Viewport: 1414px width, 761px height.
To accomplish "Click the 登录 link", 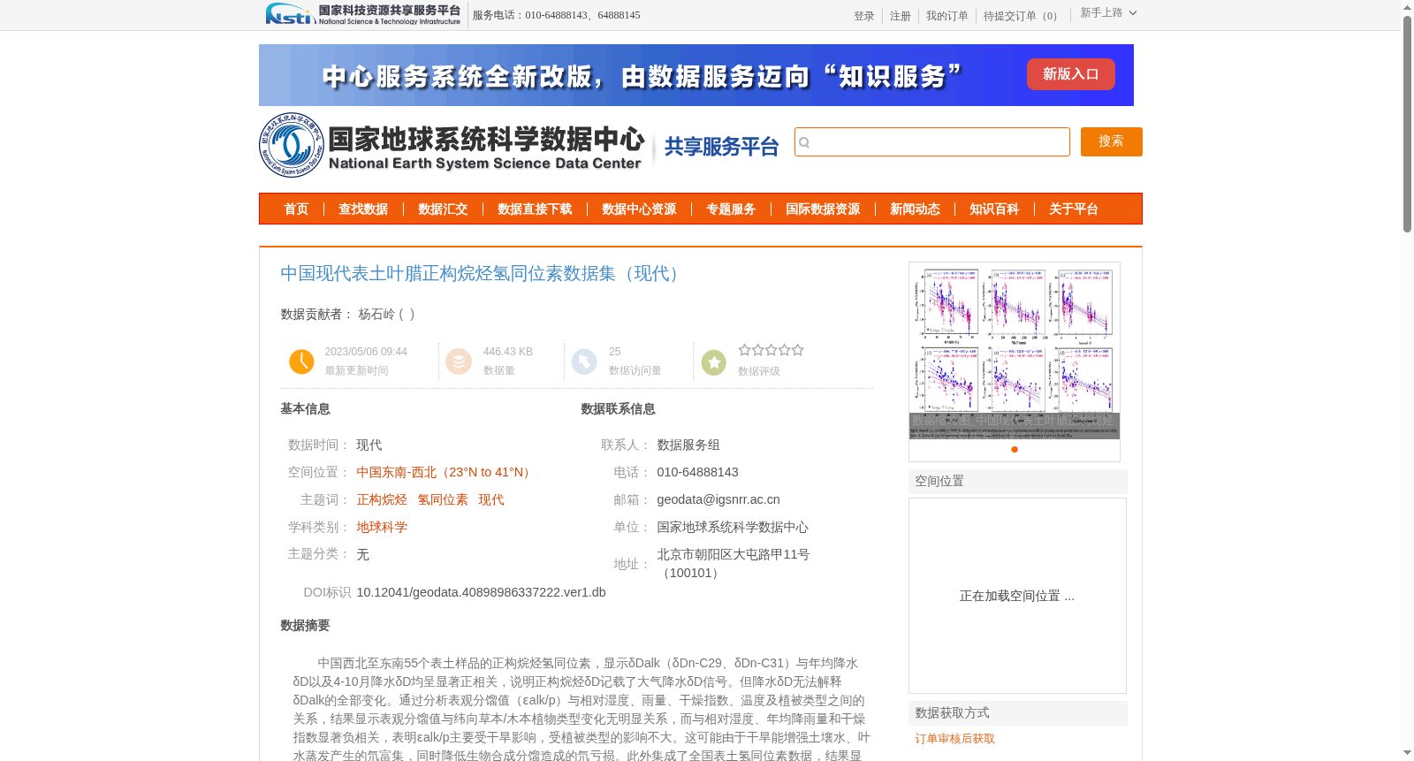I will pos(864,16).
